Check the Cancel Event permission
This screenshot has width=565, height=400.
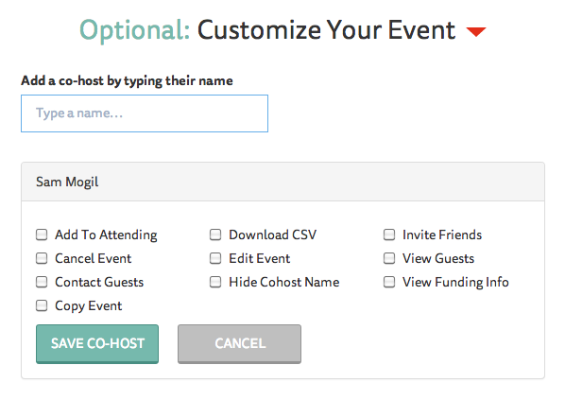42,258
